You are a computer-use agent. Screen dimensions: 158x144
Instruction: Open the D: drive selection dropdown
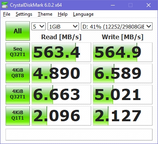pos(117,26)
